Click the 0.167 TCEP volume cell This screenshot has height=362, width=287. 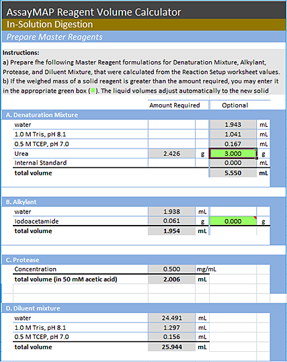233,144
